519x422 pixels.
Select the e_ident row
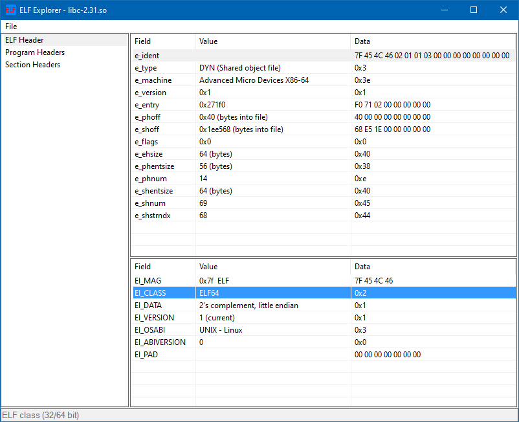(x=324, y=56)
